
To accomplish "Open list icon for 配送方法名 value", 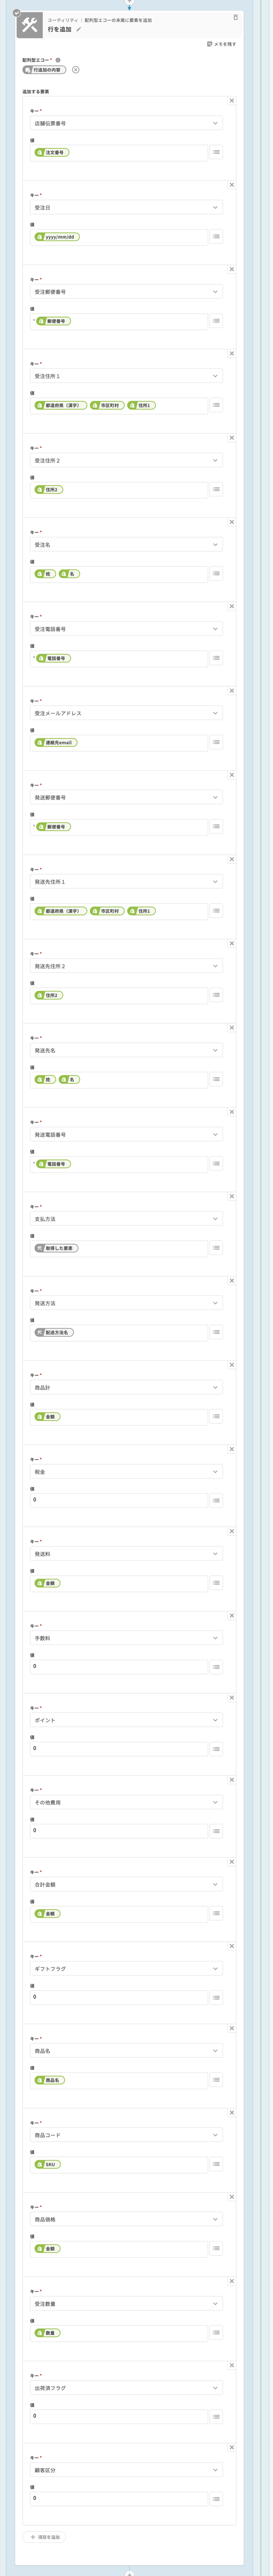I will (216, 1332).
